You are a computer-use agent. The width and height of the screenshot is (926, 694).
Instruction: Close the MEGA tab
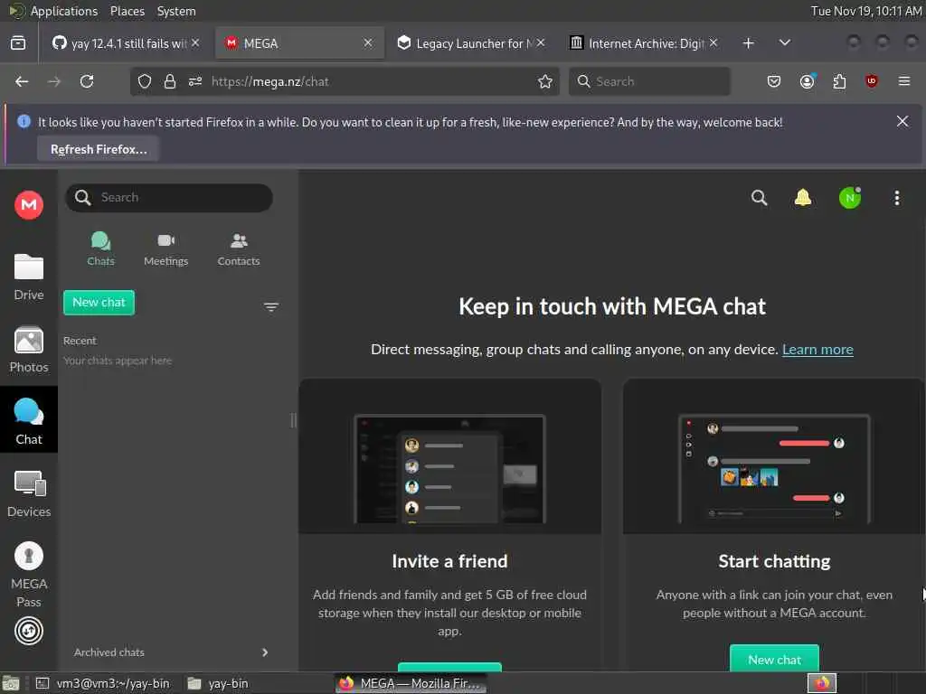pos(368,42)
